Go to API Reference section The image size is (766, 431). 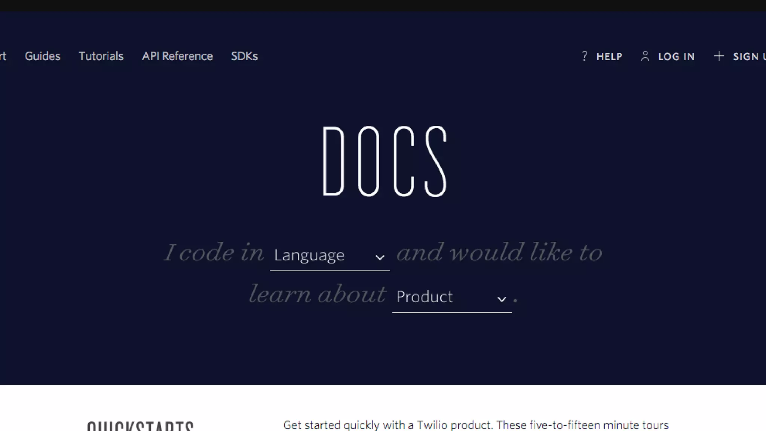tap(177, 56)
